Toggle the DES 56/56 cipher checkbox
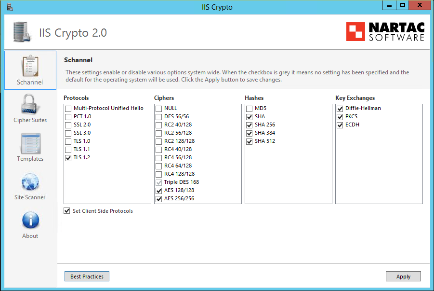The image size is (434, 291). pyautogui.click(x=158, y=117)
